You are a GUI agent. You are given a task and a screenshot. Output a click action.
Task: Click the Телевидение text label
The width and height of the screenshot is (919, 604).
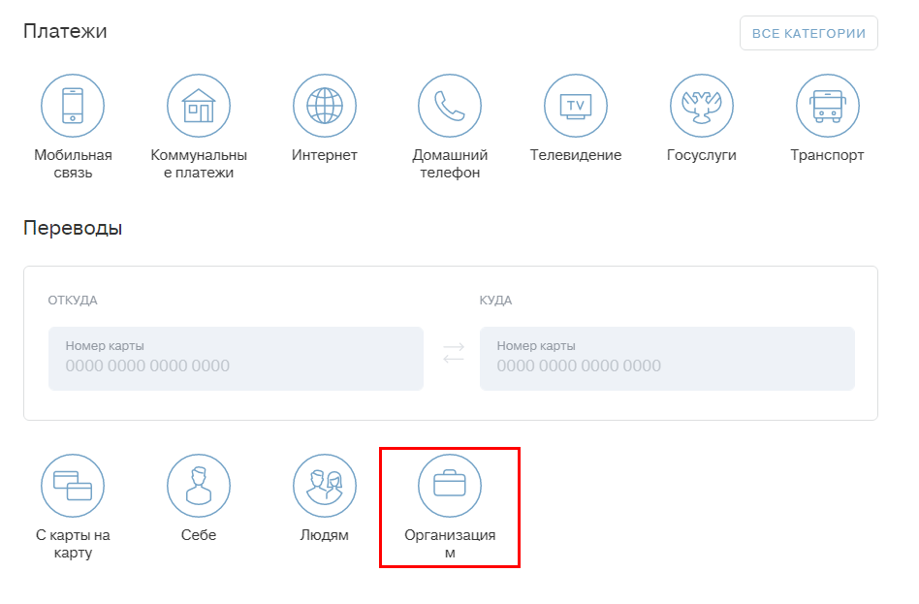(x=576, y=155)
